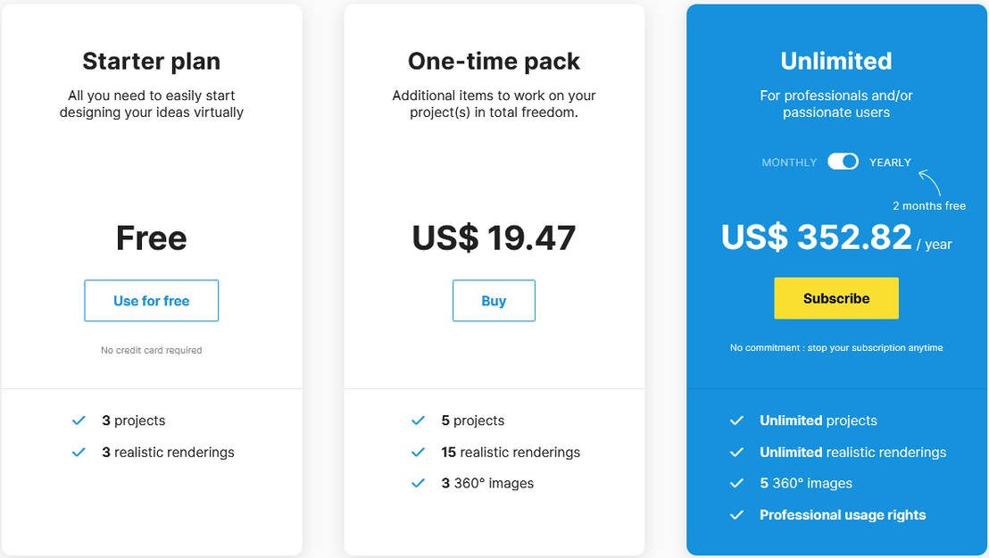Click the checkmark beside Professional usage rights
The height and width of the screenshot is (558, 989).
[736, 514]
